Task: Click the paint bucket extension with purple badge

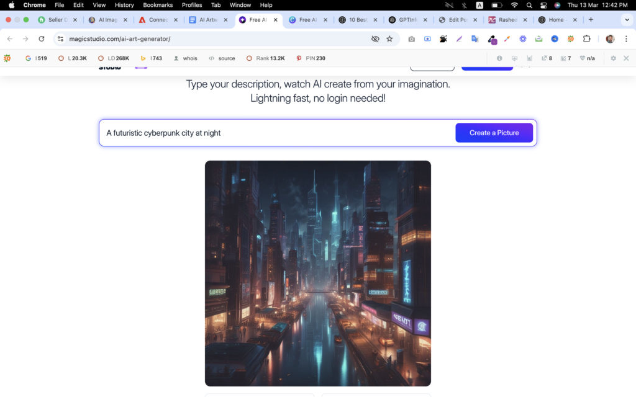Action: click(x=491, y=39)
